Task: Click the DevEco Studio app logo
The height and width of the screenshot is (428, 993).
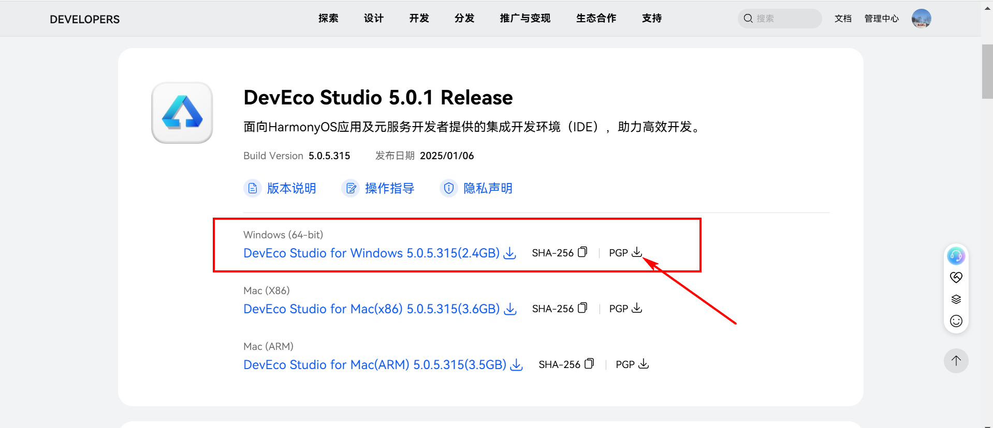Action: [182, 113]
